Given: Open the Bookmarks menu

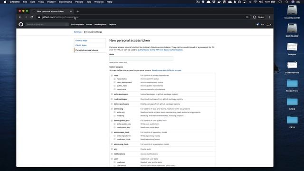Looking at the screenshot, I should point(66,2).
